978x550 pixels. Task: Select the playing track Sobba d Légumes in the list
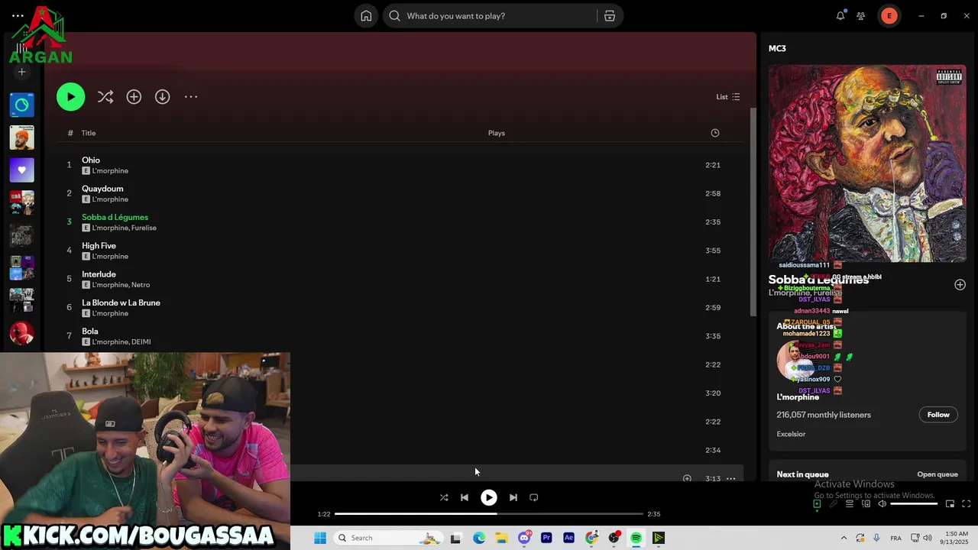pyautogui.click(x=400, y=222)
